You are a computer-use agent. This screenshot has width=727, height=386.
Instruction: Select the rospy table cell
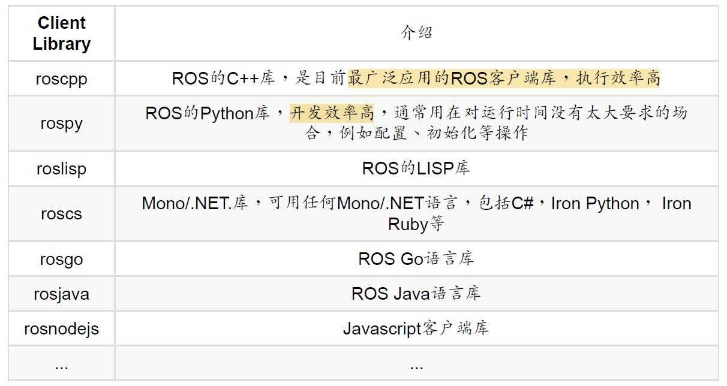pyautogui.click(x=61, y=123)
